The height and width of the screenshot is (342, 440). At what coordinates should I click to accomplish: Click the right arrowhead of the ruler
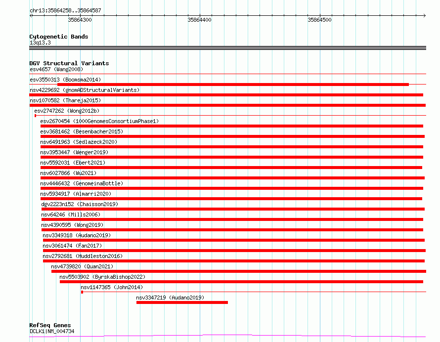[x=424, y=15]
